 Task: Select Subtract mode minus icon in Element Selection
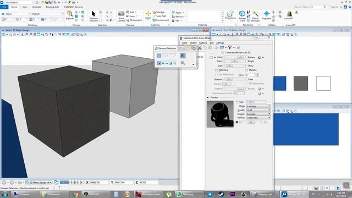[167, 63]
